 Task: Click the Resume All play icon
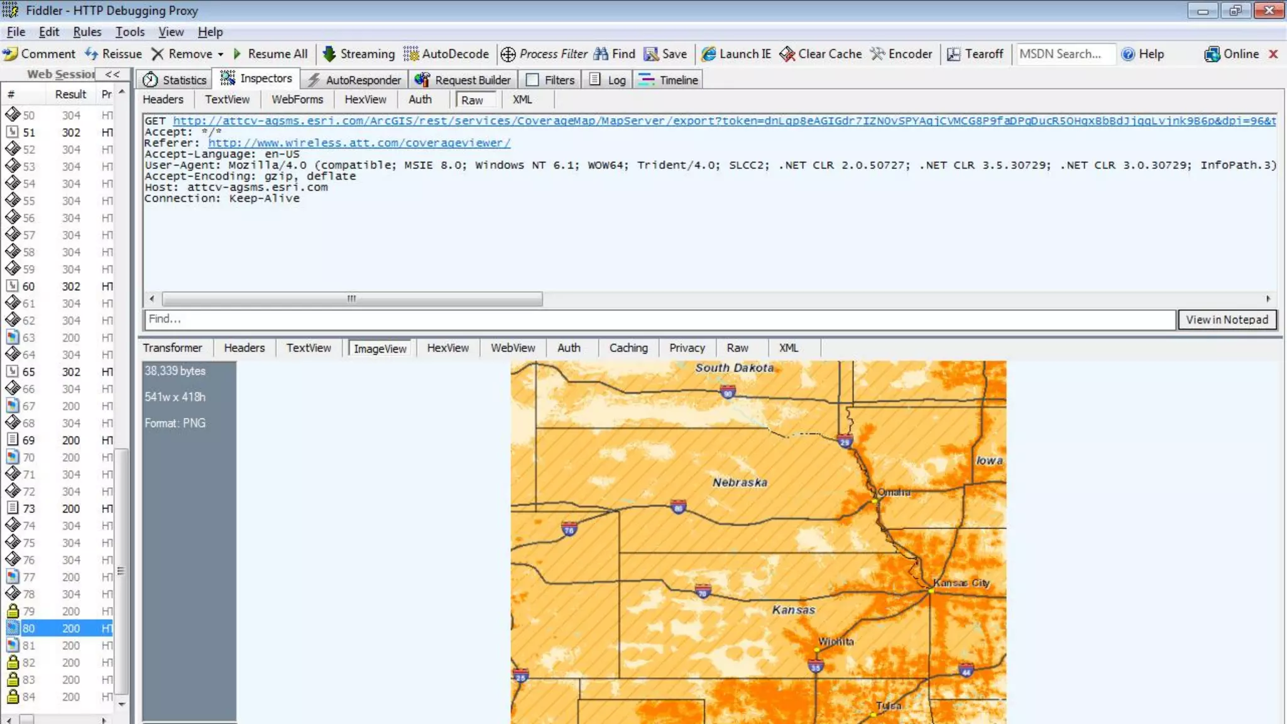point(238,54)
